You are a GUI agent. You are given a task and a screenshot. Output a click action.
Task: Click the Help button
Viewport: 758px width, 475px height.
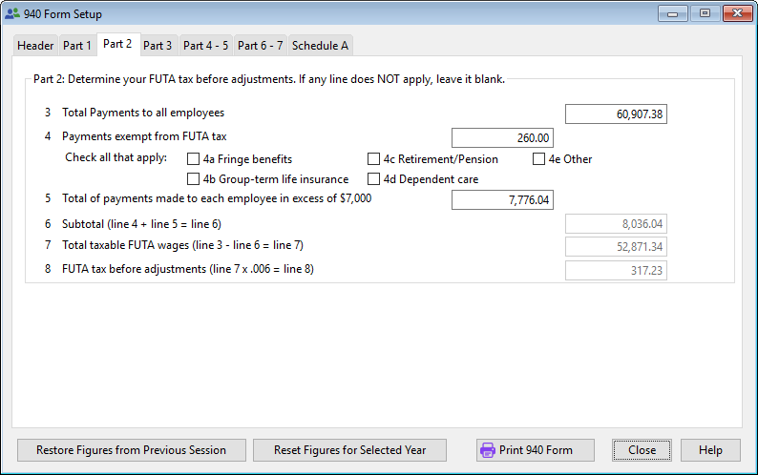(709, 450)
